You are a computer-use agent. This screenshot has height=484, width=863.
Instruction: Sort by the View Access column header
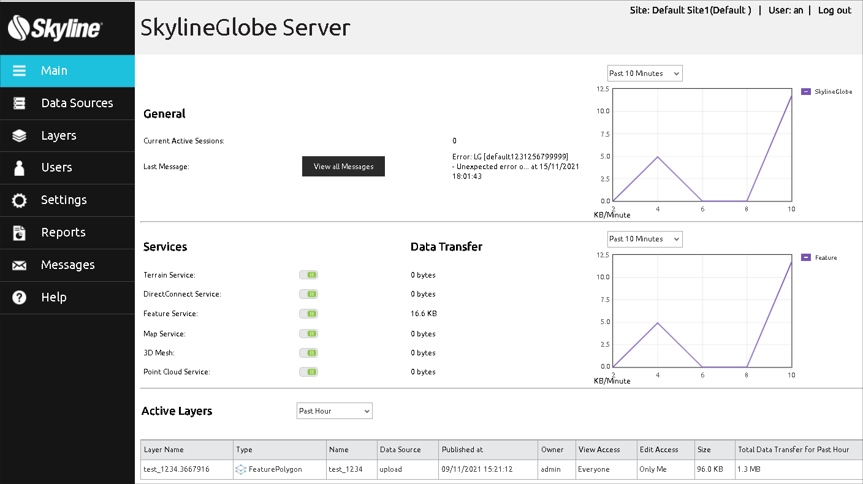pyautogui.click(x=606, y=450)
